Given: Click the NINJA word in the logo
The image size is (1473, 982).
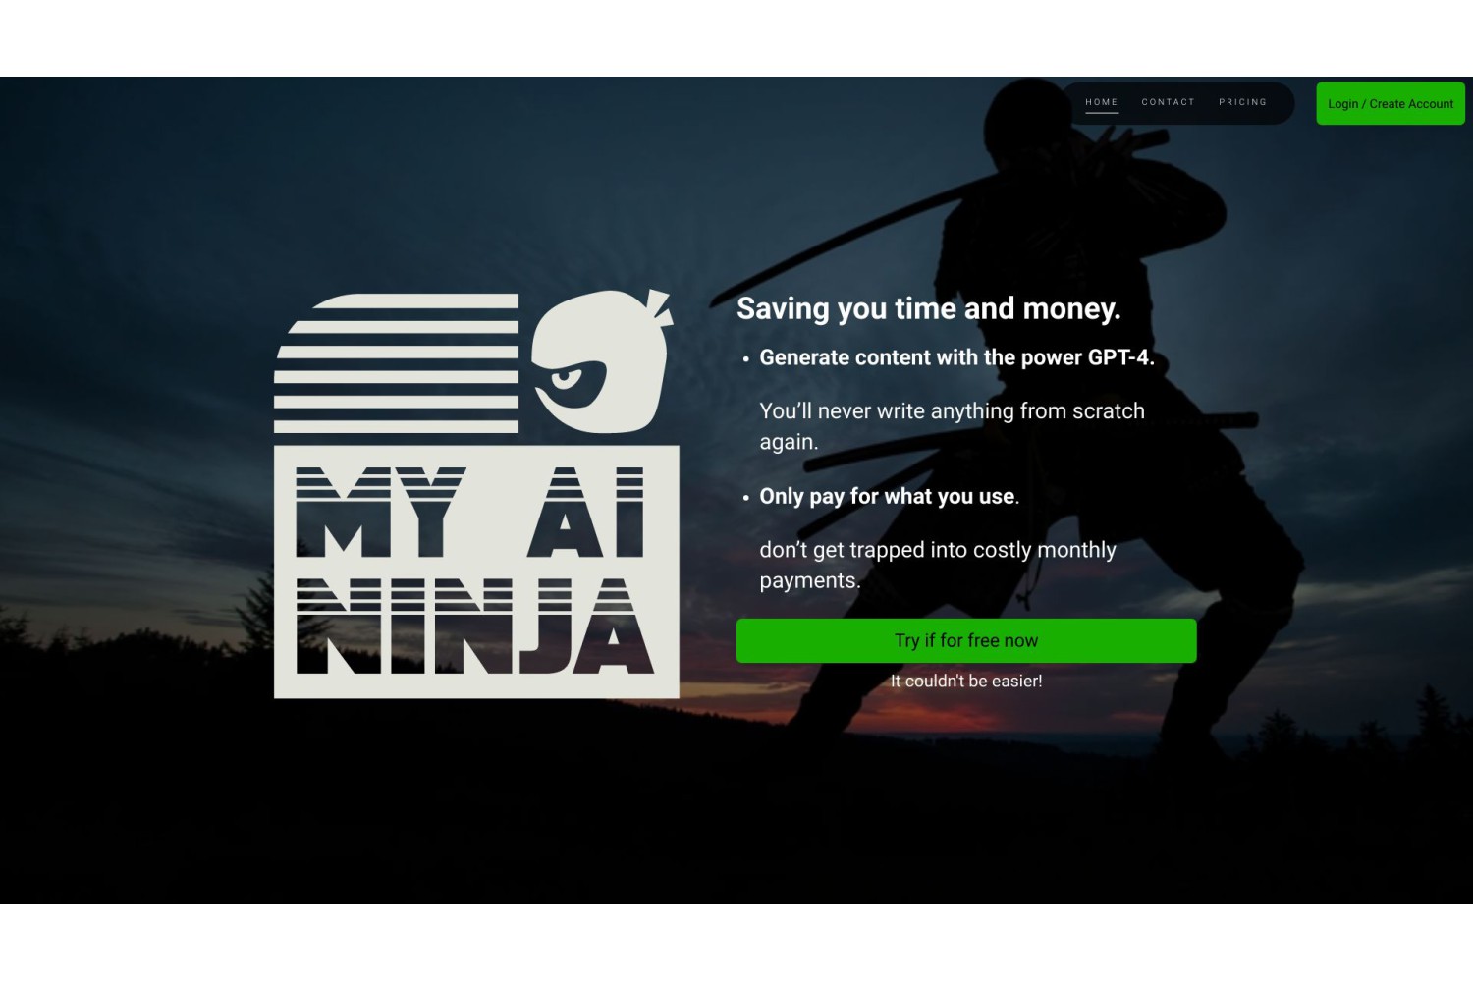Looking at the screenshot, I should [x=474, y=627].
